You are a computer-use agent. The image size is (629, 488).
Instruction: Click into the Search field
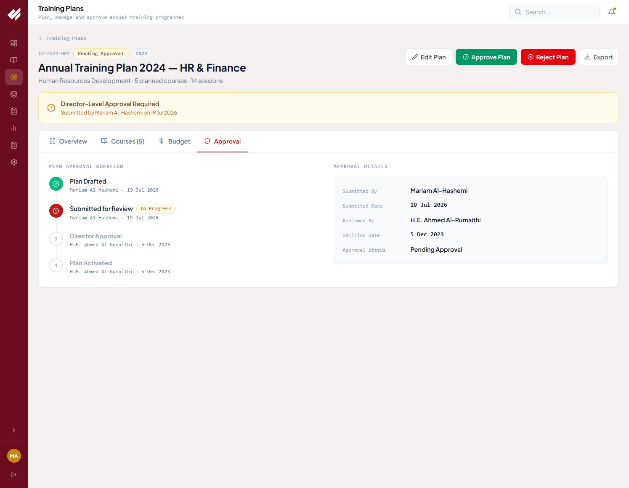tap(554, 12)
